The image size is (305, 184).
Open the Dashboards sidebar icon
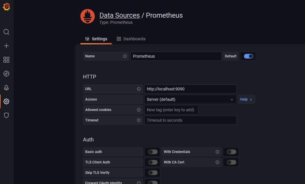(6, 60)
